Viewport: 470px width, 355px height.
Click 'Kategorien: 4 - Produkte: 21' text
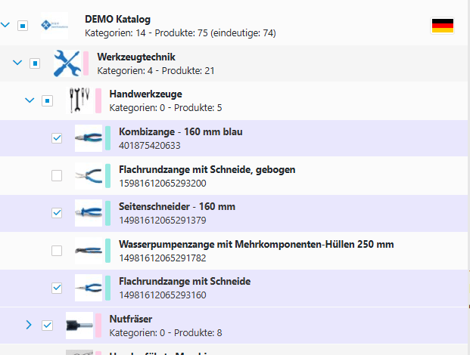(x=156, y=71)
